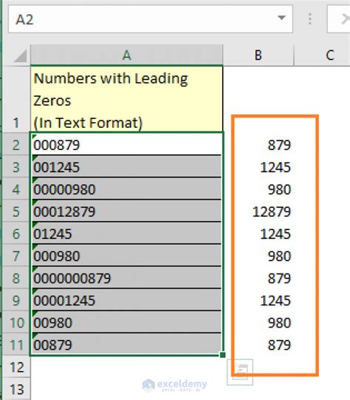Select row 4 header
The height and width of the screenshot is (400, 350).
[16, 189]
